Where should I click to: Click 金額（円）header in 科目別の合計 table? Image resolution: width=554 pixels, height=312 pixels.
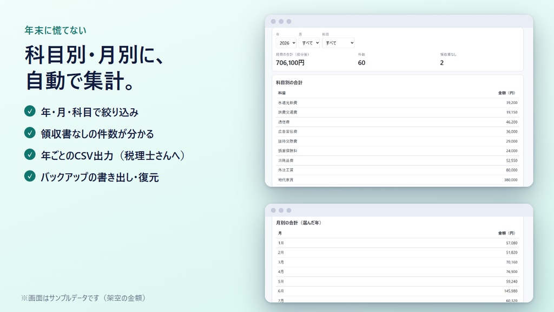(506, 93)
